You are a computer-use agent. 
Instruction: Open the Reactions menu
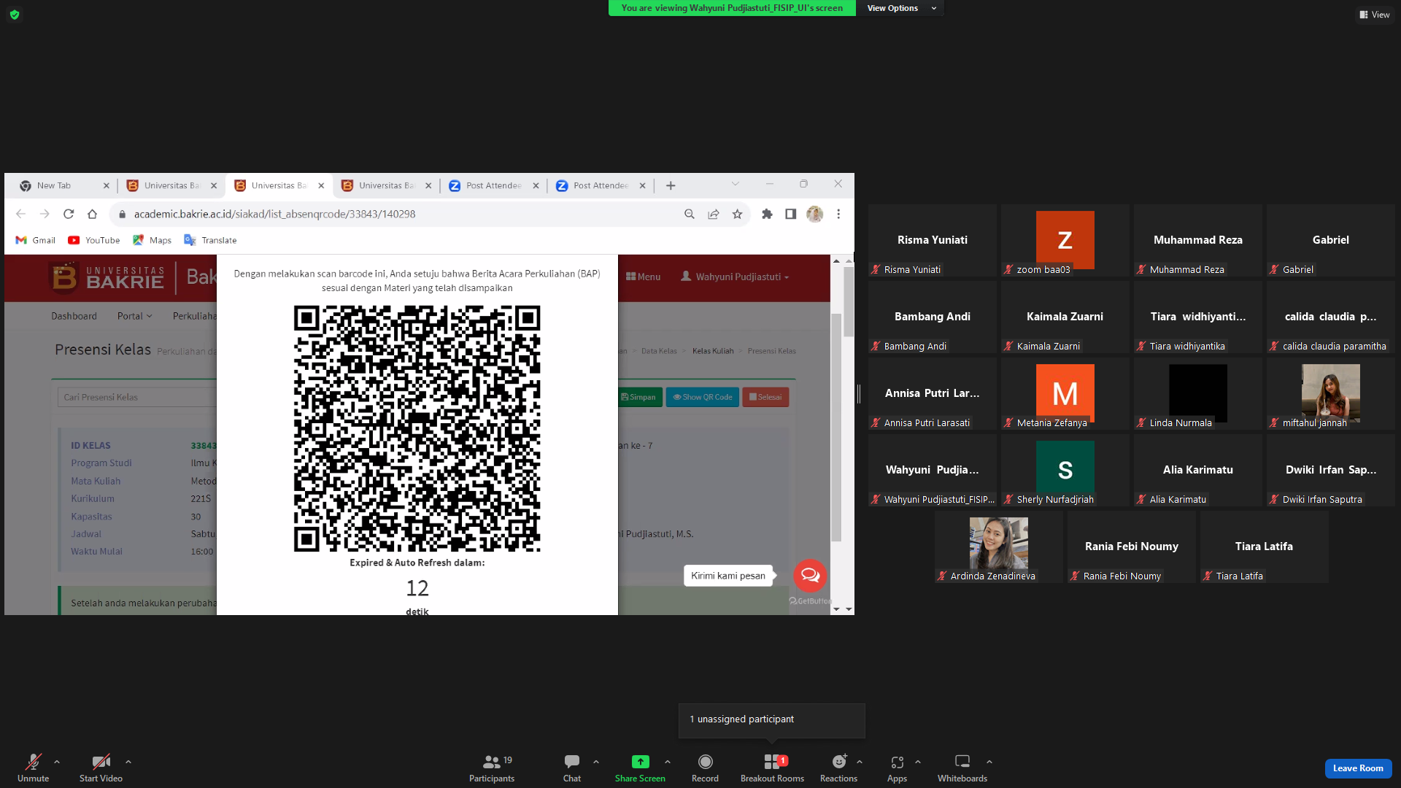[838, 768]
